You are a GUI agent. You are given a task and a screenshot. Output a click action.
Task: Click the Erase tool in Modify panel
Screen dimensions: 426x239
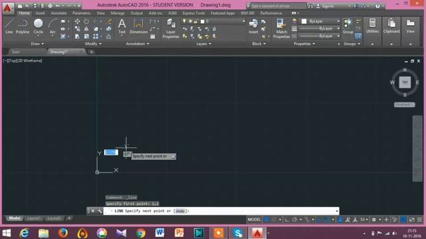(108, 21)
